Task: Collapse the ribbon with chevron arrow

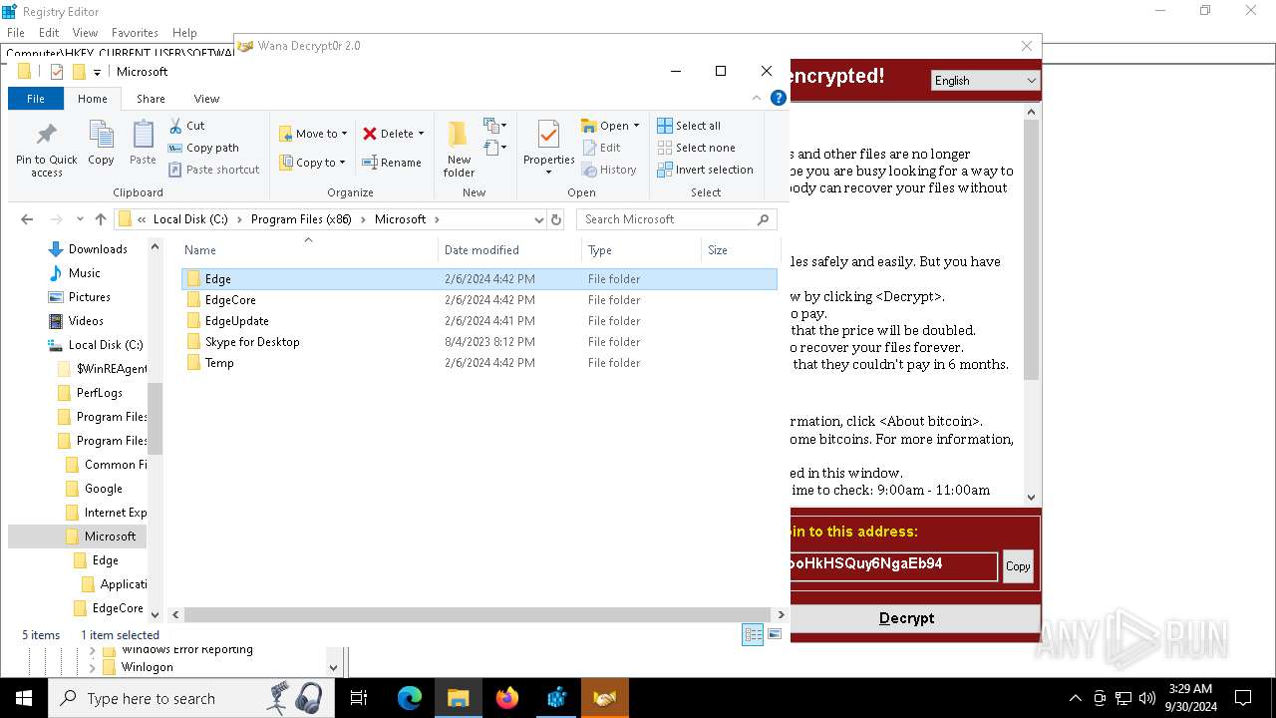Action: point(756,99)
